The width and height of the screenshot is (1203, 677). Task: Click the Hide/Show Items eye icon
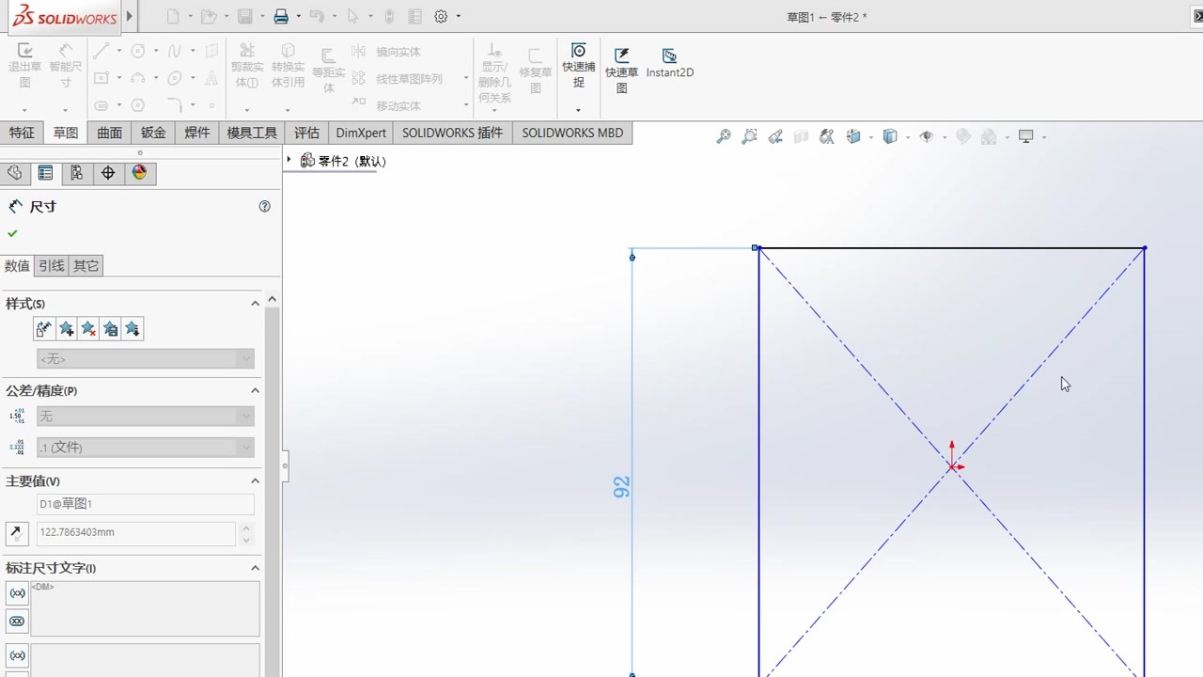pyautogui.click(x=927, y=137)
